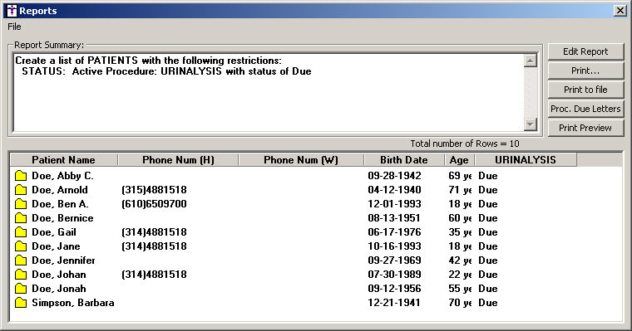Open Print Preview
This screenshot has width=632, height=331.
pyautogui.click(x=585, y=128)
